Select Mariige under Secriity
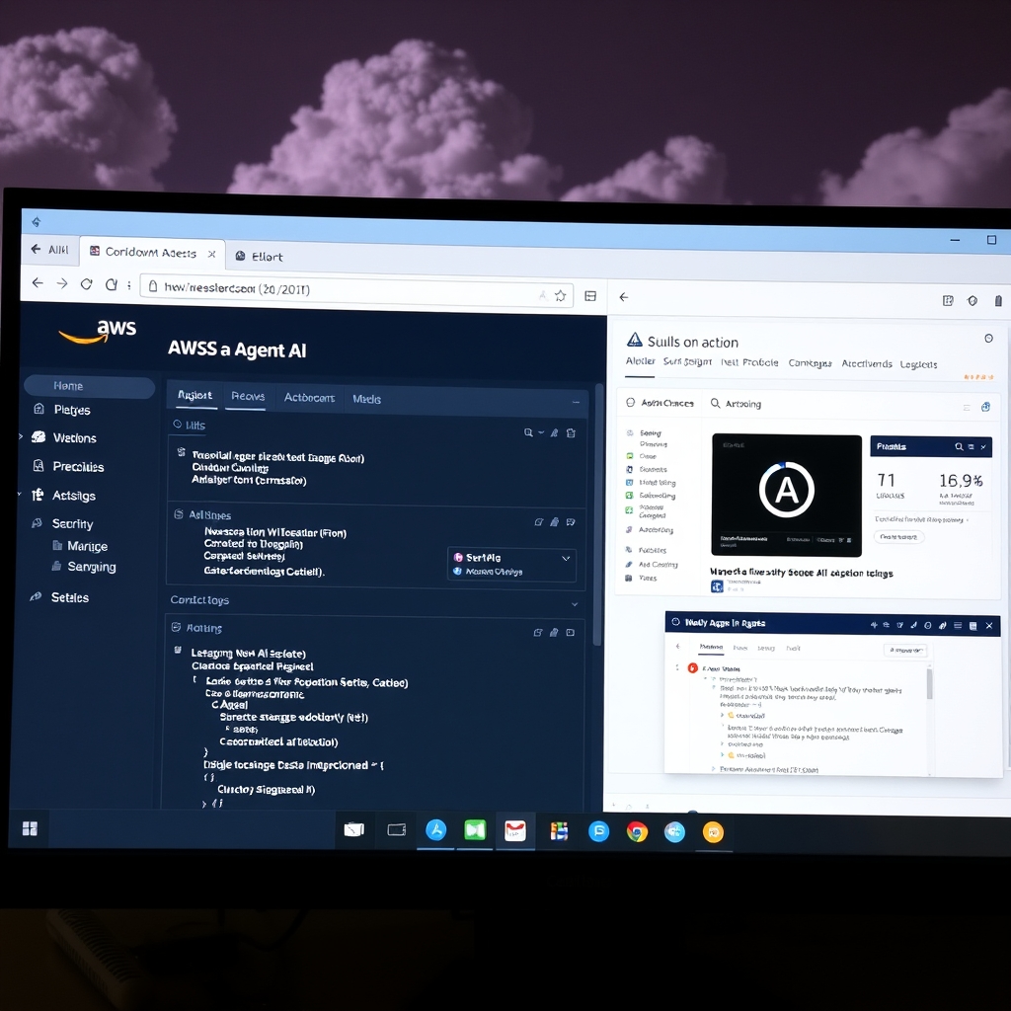The height and width of the screenshot is (1011, 1011). point(87,546)
